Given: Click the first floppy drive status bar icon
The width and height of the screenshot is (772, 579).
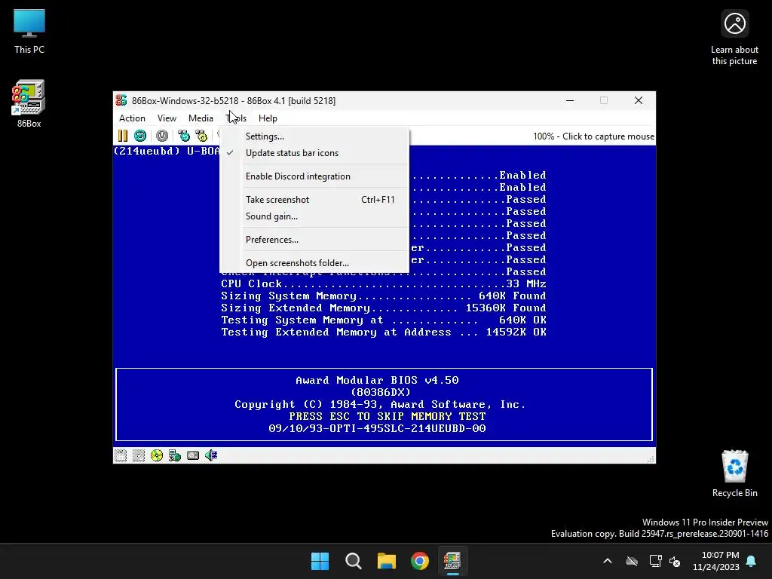Looking at the screenshot, I should (121, 455).
